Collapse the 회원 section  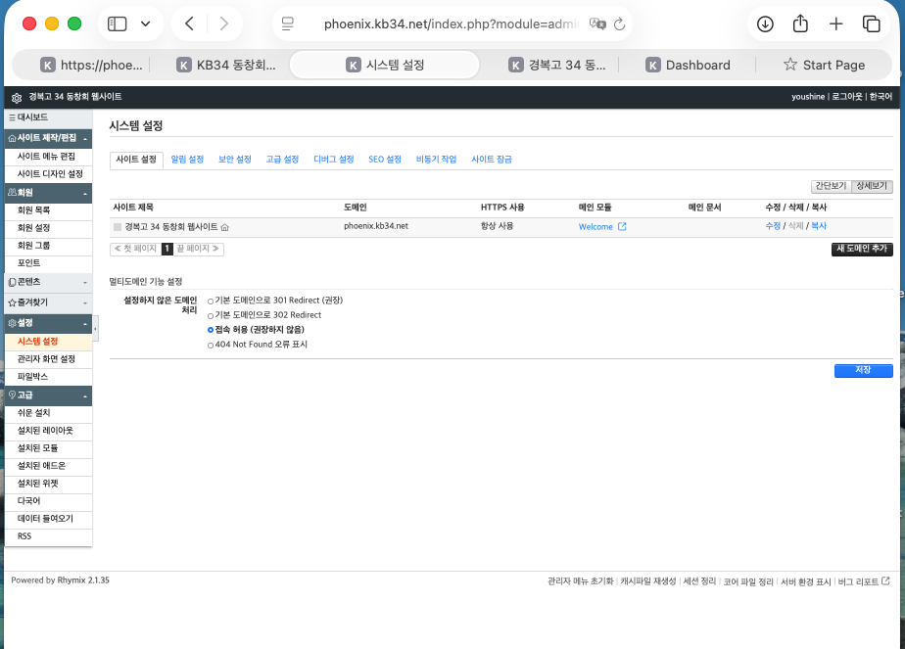48,193
